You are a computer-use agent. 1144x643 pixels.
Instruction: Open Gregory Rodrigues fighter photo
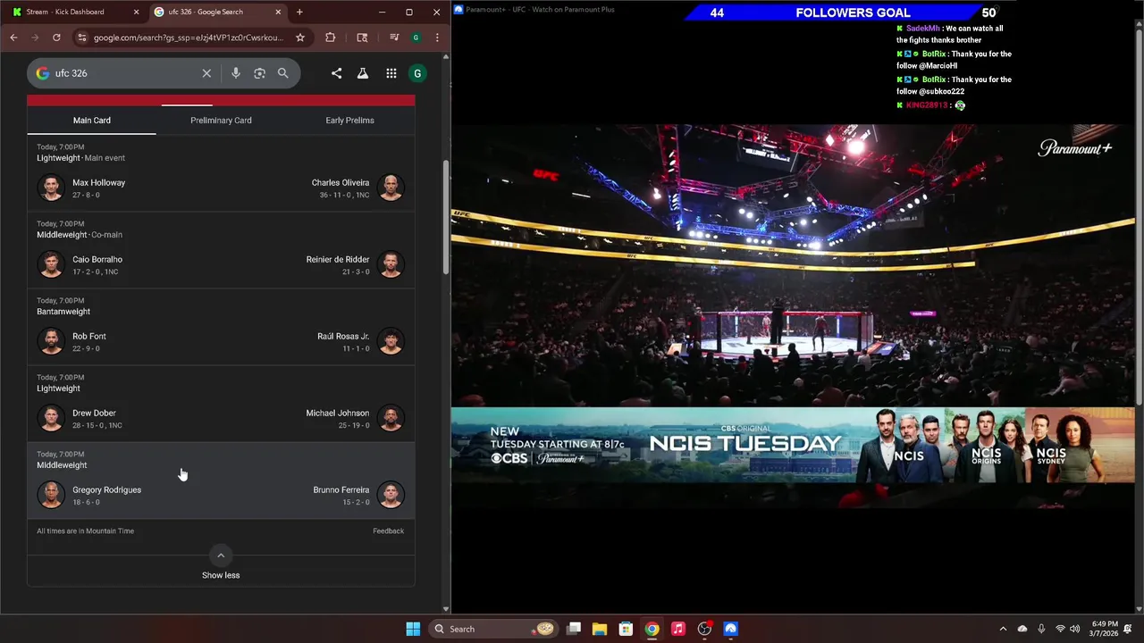pos(51,495)
